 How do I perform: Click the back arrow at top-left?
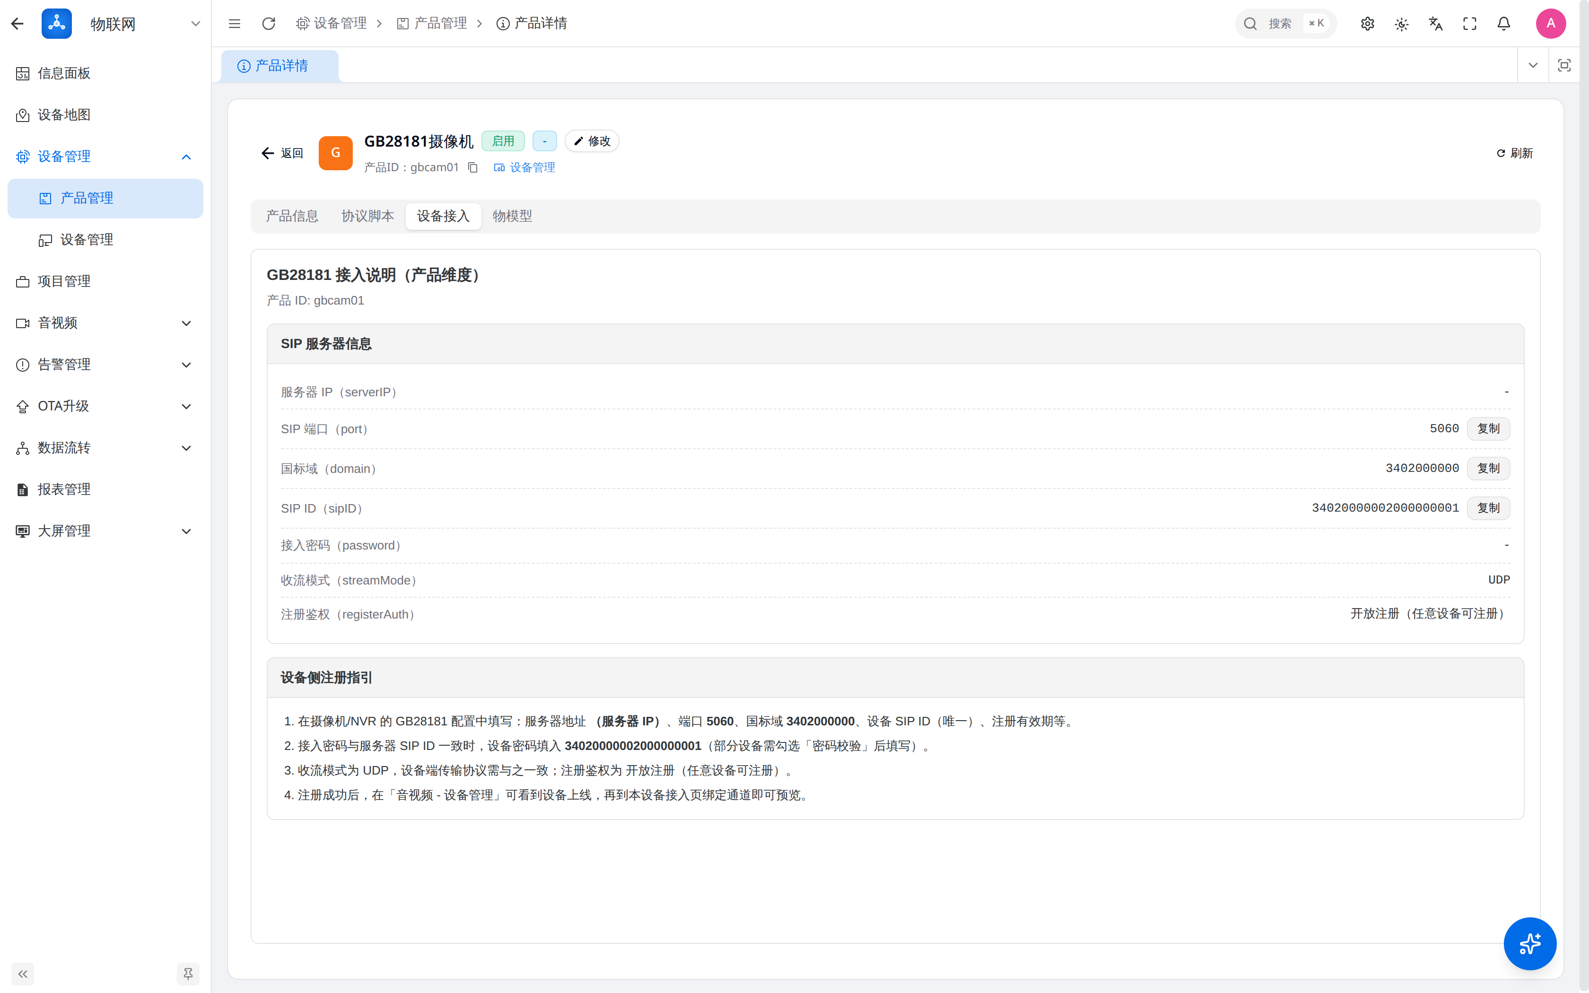17,24
